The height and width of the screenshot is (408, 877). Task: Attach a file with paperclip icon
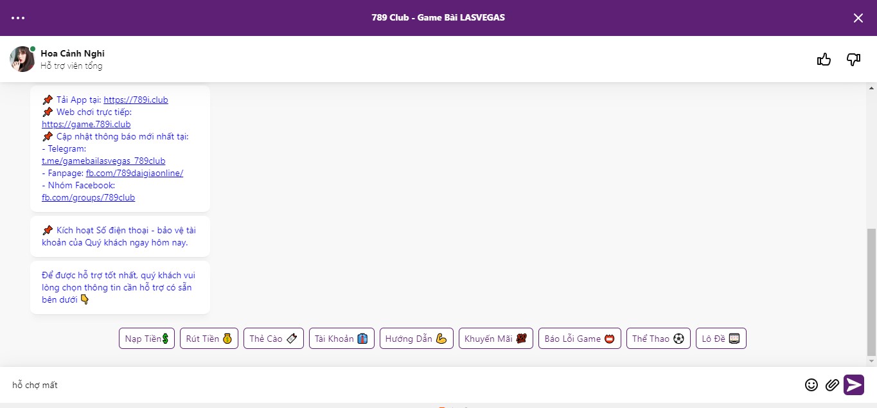(x=832, y=385)
